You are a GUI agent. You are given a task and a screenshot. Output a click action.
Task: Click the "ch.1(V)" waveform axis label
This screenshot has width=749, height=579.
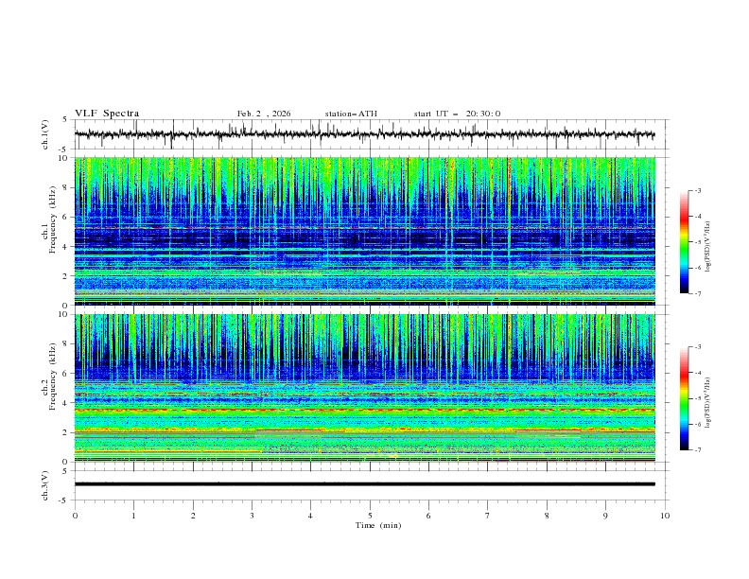[45, 134]
